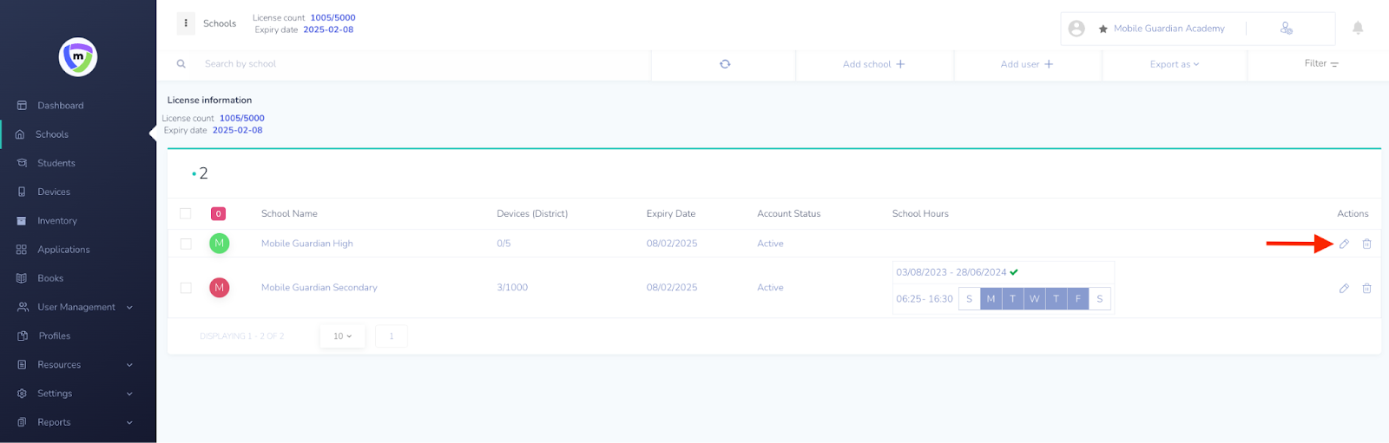Click the red M avatar for Secondary
This screenshot has width=1389, height=443.
[x=220, y=288]
